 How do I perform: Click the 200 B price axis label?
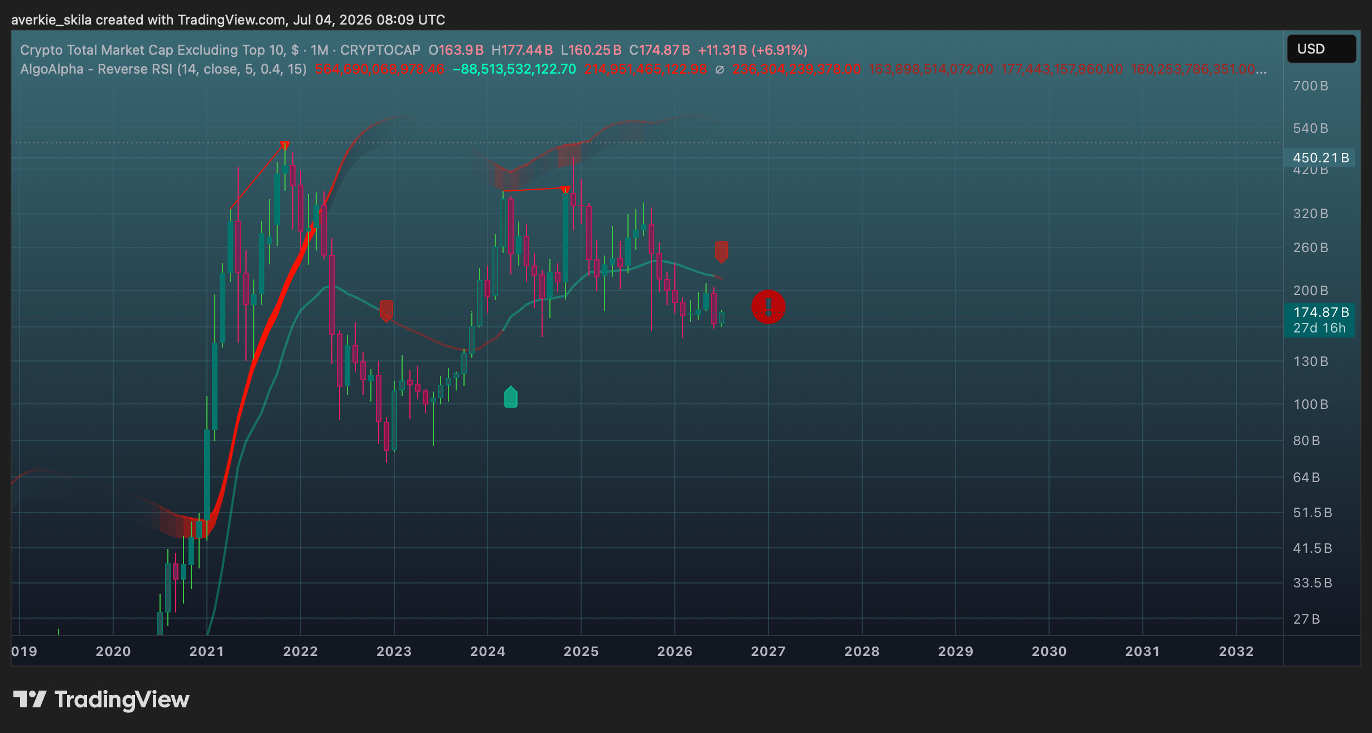(1310, 291)
